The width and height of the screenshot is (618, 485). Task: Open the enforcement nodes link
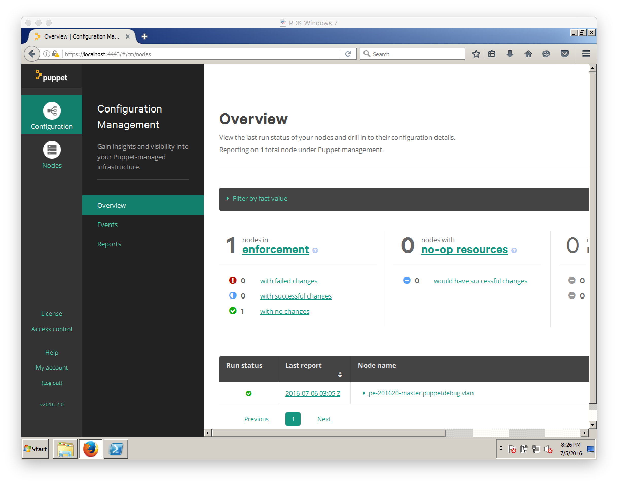276,249
